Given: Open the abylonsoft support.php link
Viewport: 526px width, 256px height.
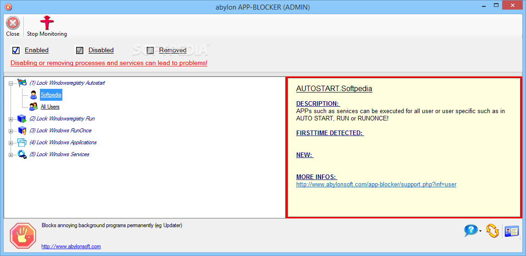Looking at the screenshot, I should tap(376, 184).
